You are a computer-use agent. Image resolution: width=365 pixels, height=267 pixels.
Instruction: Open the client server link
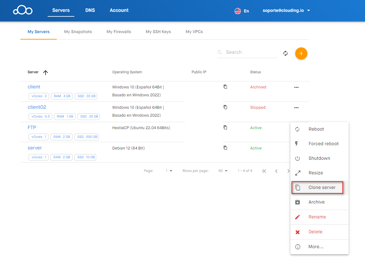[x=34, y=87]
